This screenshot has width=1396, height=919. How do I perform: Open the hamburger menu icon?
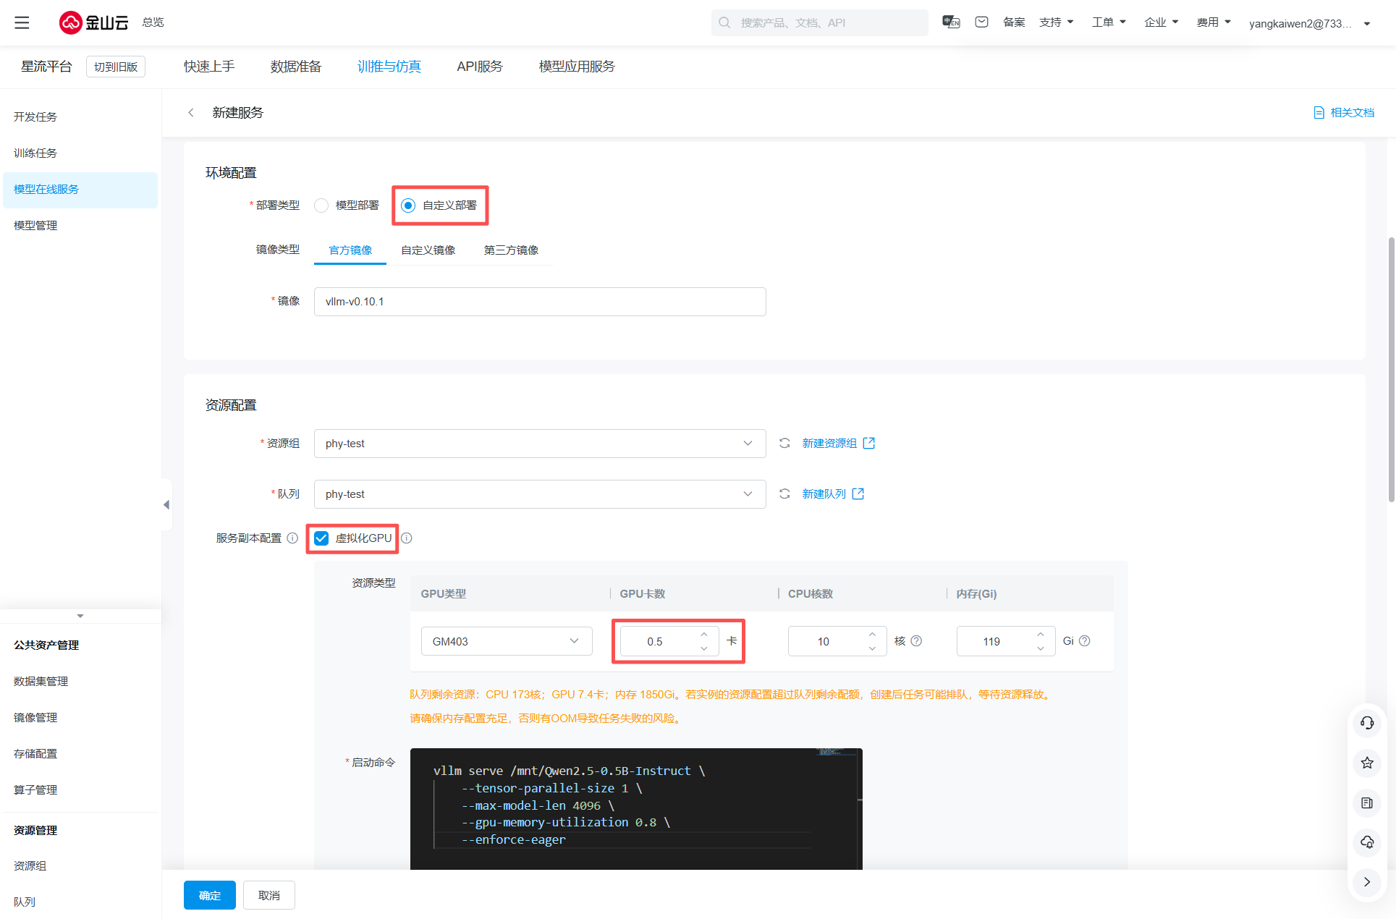pos(22,22)
